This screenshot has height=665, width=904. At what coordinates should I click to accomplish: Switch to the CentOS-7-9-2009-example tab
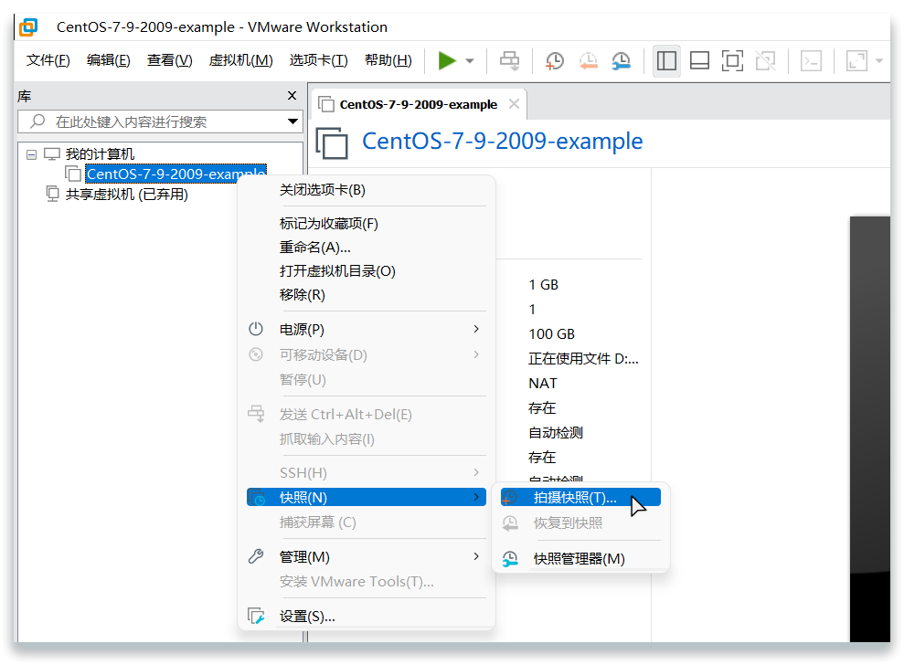pos(419,104)
